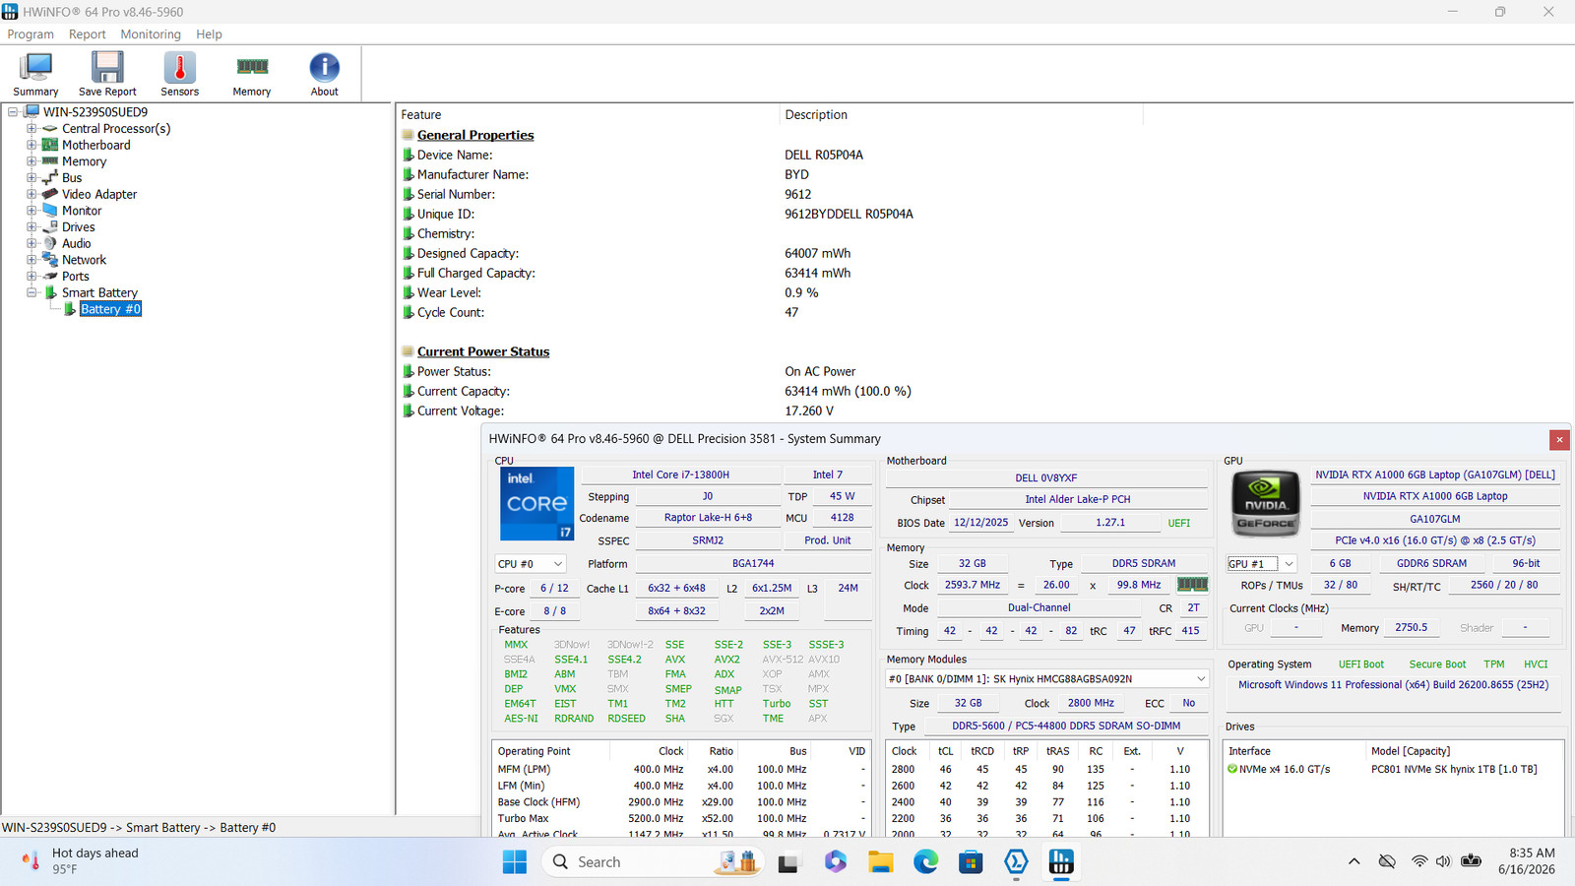
Task: Open Microsoft Edge from the taskbar
Action: [925, 862]
